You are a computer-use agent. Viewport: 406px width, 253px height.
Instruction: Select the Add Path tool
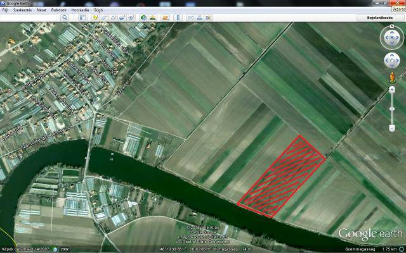pyautogui.click(x=113, y=18)
